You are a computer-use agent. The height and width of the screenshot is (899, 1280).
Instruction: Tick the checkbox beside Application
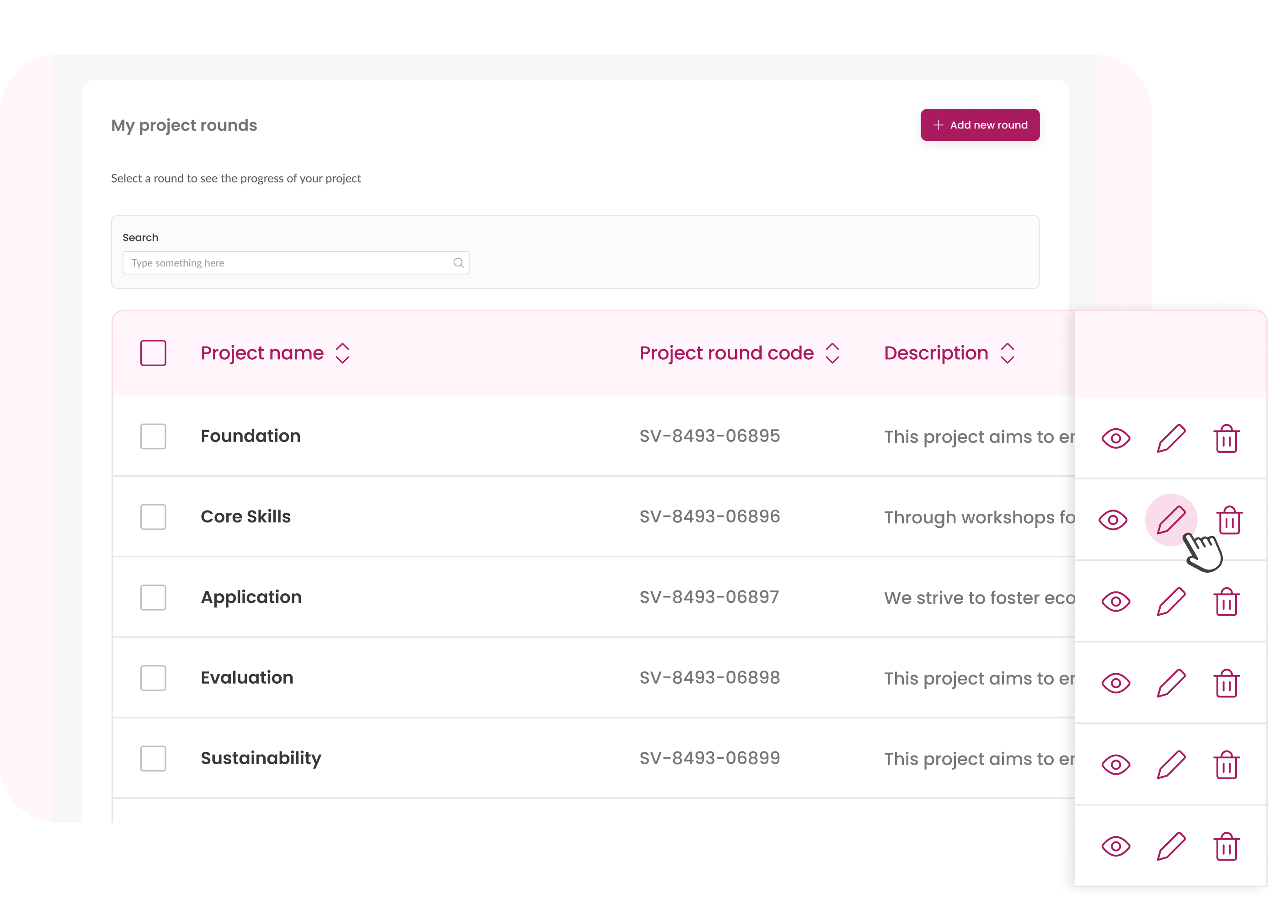153,597
